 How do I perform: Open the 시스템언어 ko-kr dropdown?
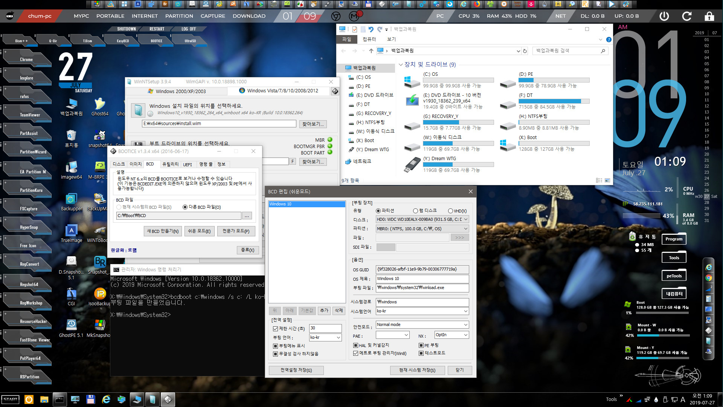click(x=422, y=311)
